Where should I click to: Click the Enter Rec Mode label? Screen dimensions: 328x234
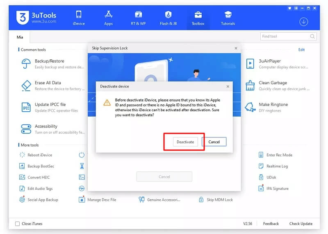coord(279,155)
